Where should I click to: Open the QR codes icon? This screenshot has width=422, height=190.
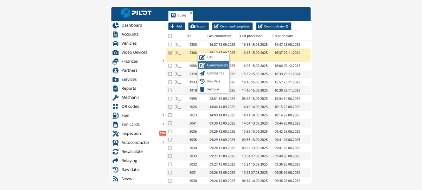(x=115, y=107)
